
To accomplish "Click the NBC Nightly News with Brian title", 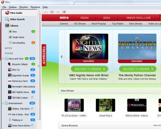I will (89, 75).
